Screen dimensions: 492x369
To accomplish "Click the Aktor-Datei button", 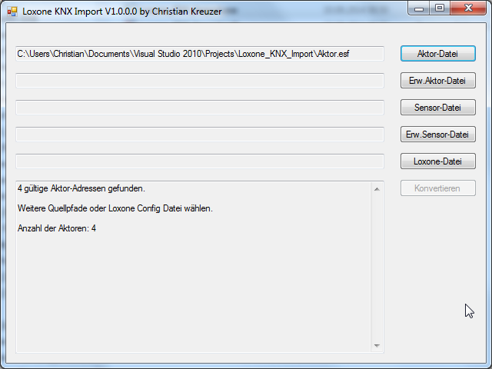I will click(x=437, y=54).
